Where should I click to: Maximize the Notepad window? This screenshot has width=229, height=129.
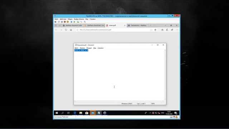pyautogui.click(x=158, y=45)
